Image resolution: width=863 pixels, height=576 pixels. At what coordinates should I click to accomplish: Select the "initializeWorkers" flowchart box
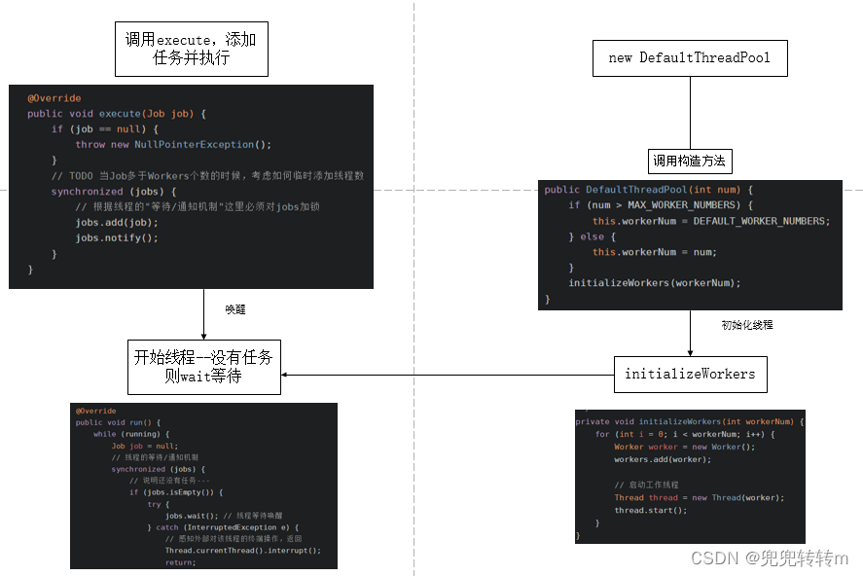tap(690, 374)
